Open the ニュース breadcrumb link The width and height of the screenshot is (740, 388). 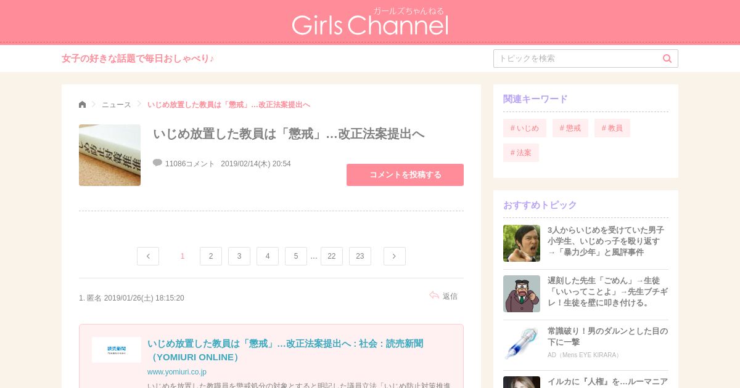coord(117,105)
